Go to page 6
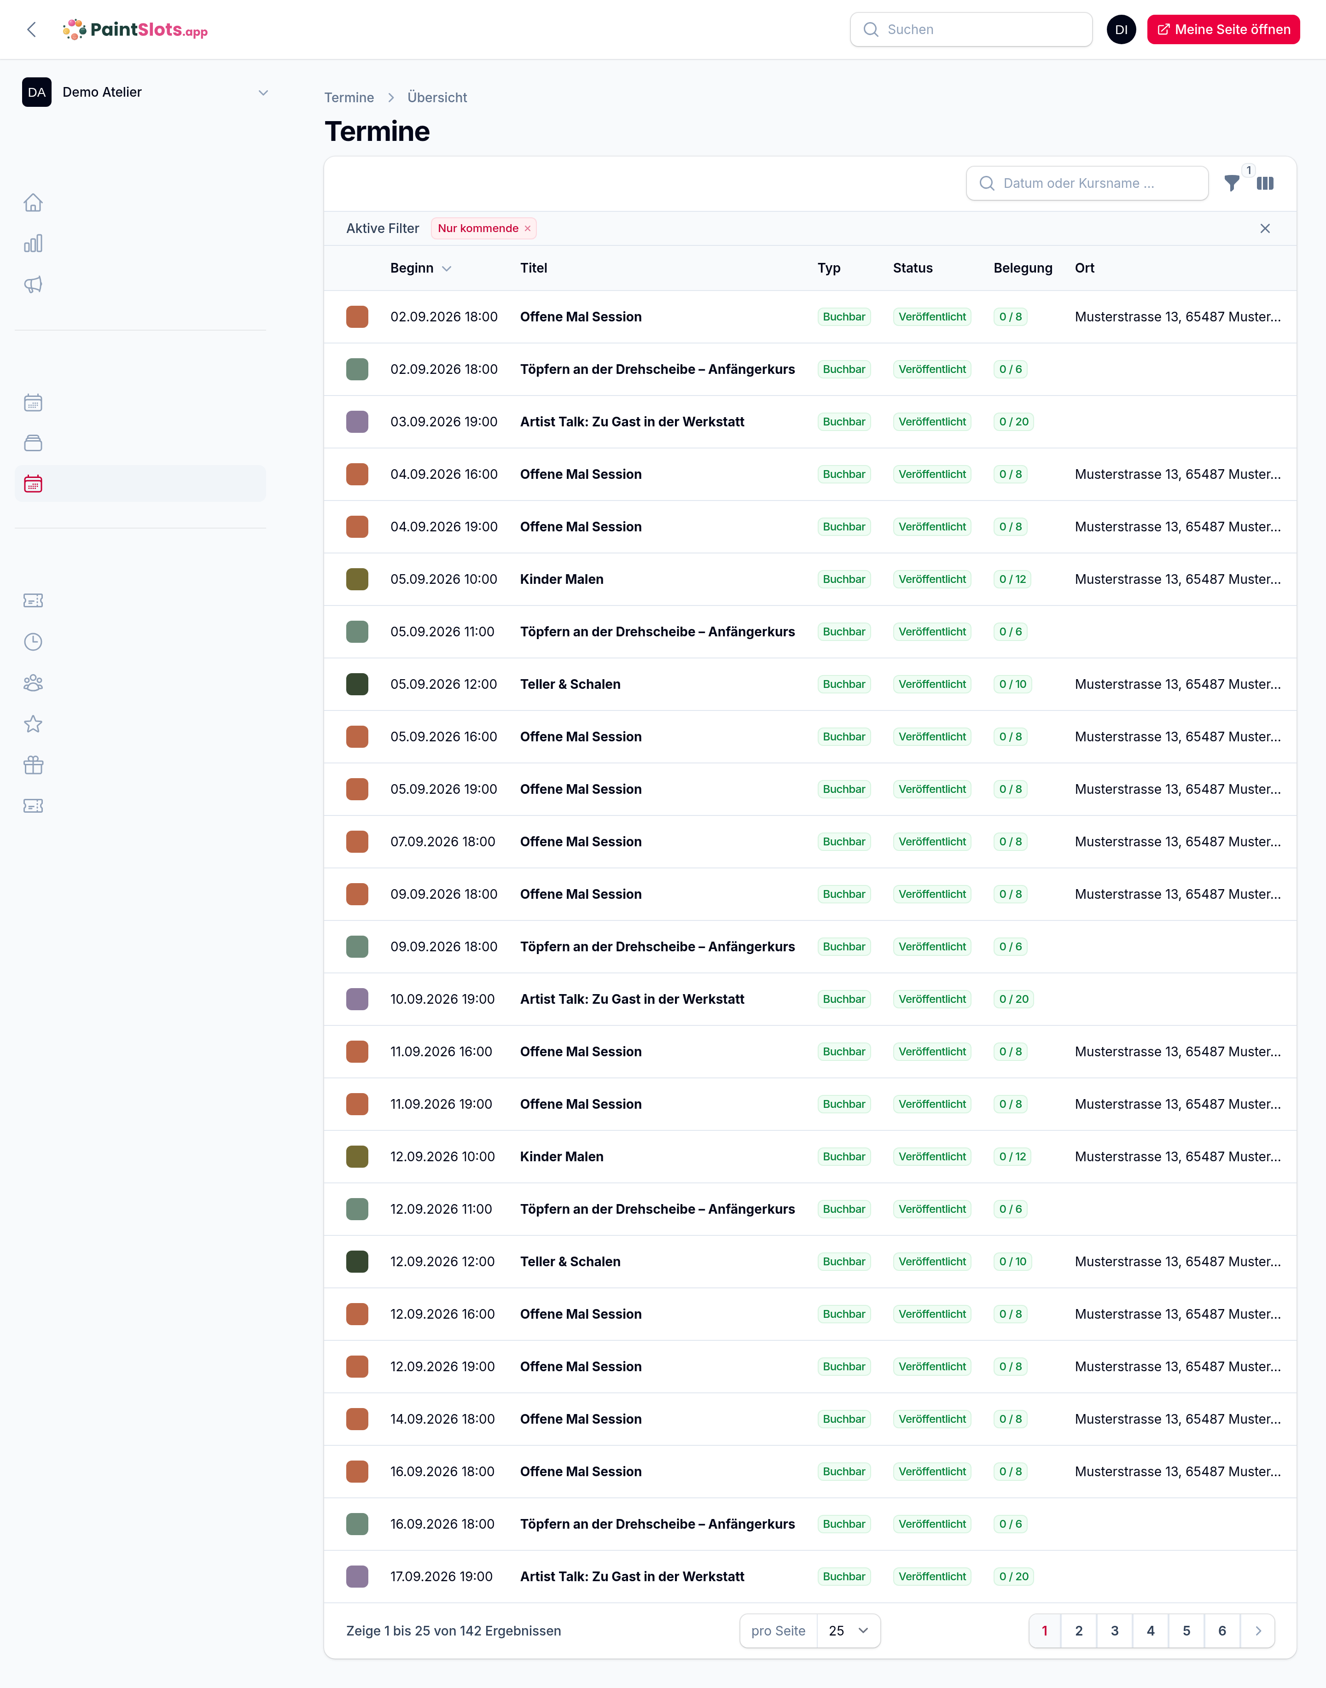Image resolution: width=1326 pixels, height=1688 pixels. (x=1222, y=1630)
